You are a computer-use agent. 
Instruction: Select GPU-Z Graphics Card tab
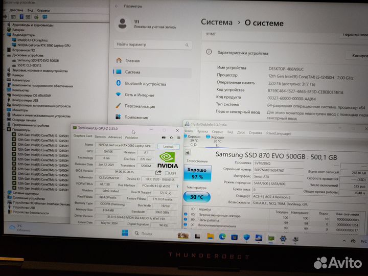(83, 136)
